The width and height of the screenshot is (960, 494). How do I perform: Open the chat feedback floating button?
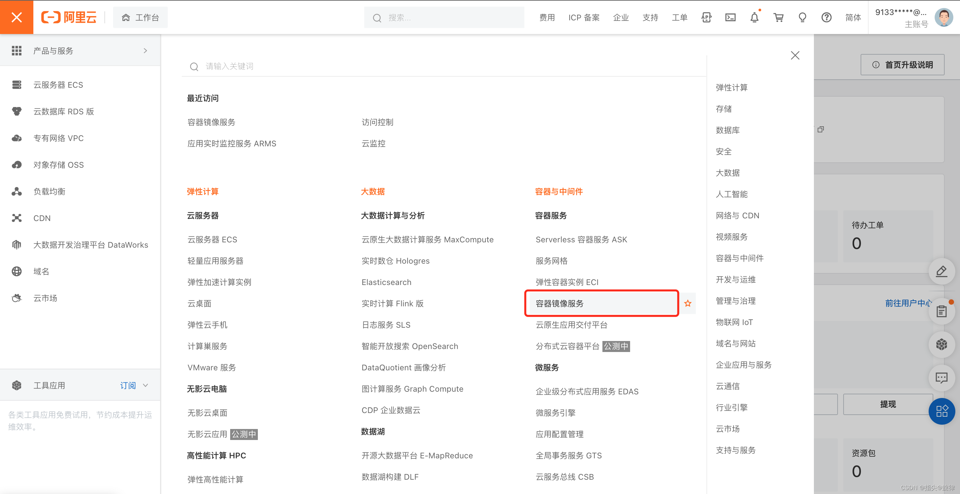pos(941,378)
